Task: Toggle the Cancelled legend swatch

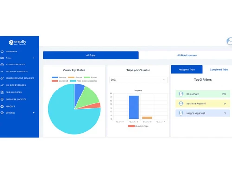Action: click(55, 81)
